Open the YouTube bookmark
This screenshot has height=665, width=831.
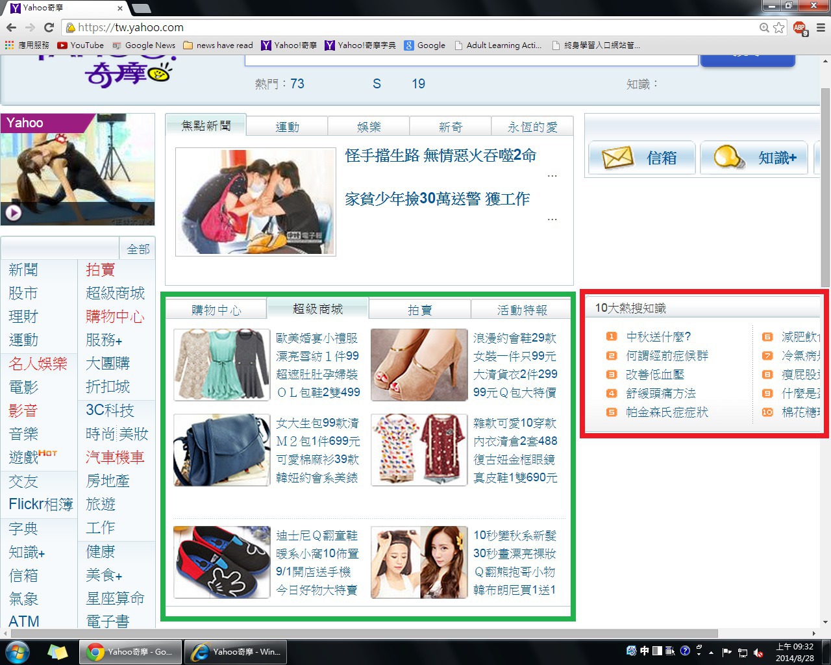[x=81, y=45]
